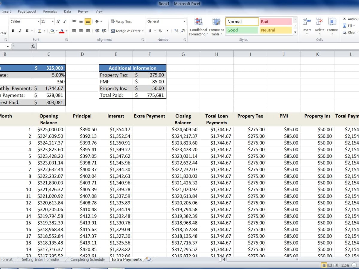Expand the General number format dropdown

[184, 22]
